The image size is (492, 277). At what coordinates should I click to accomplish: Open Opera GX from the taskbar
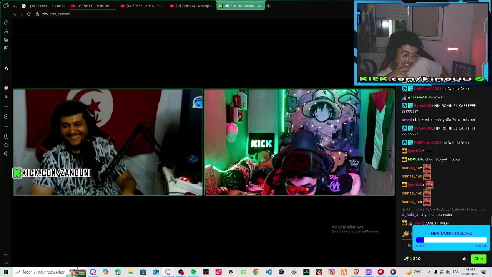coord(168,272)
